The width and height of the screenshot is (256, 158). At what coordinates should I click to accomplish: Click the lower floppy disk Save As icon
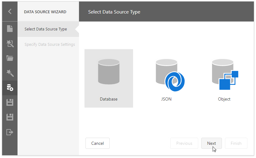tap(10, 117)
